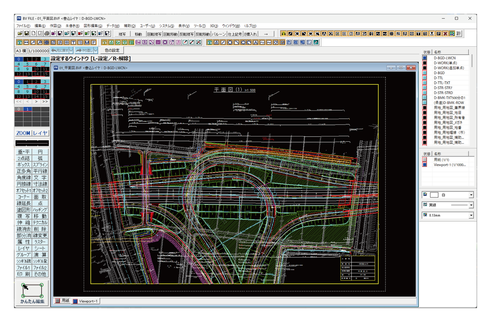Click the 1/1000000 scale field

39,51
